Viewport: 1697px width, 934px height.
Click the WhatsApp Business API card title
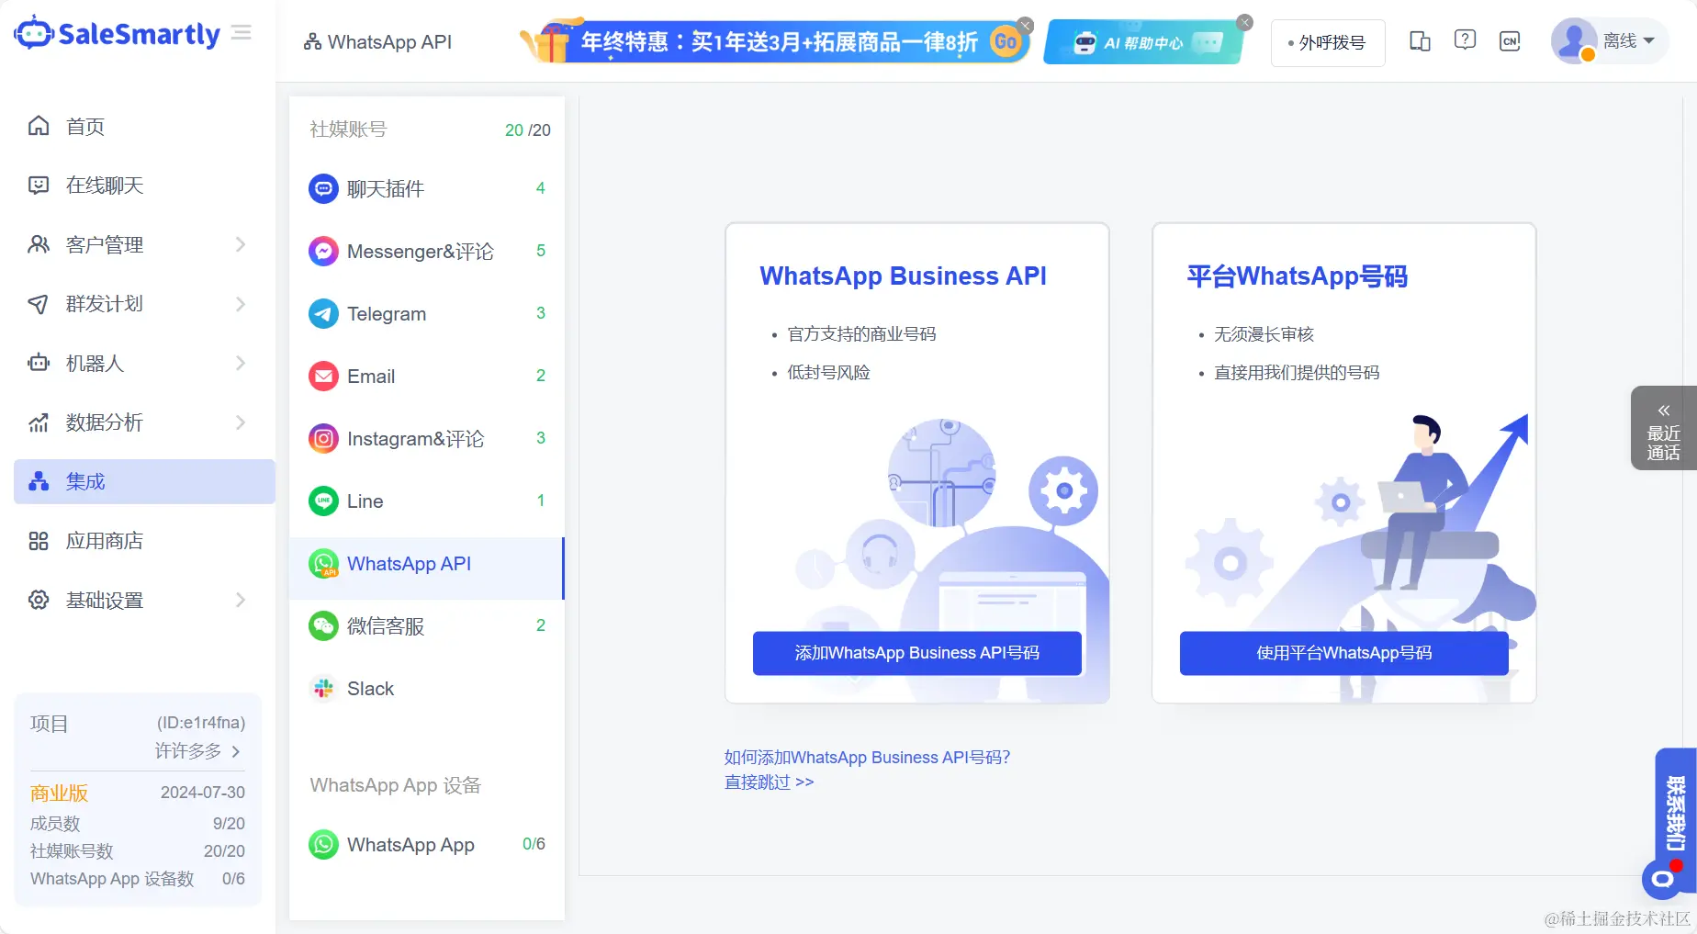pos(903,276)
